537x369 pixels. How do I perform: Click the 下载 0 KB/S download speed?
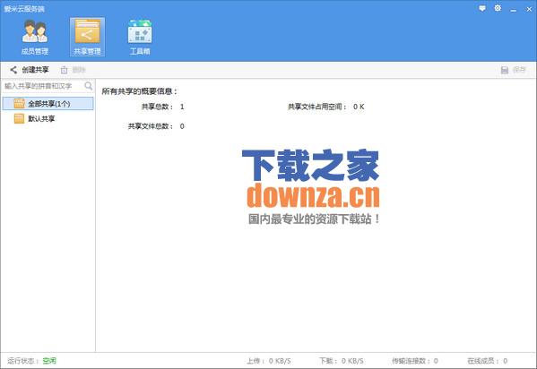(x=342, y=361)
